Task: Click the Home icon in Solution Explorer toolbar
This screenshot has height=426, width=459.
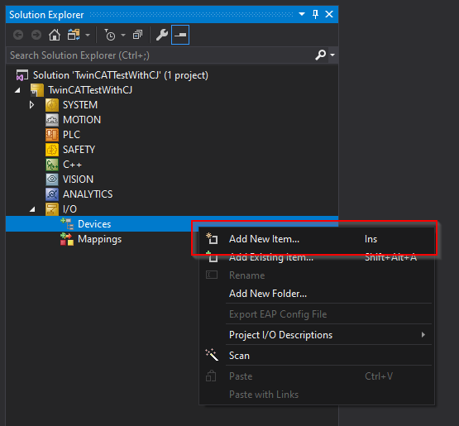Action: click(x=55, y=35)
